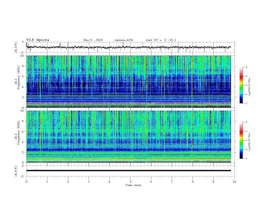Click the ch.1 PSD color scale bar
This screenshot has height=204, width=264.
click(241, 85)
